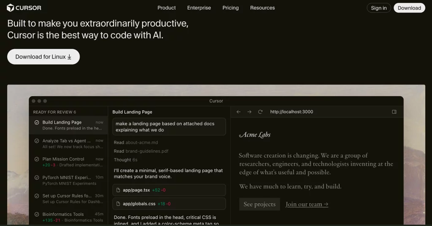This screenshot has height=226, width=432.
Task: Go to the Pricing page
Action: coord(231,8)
